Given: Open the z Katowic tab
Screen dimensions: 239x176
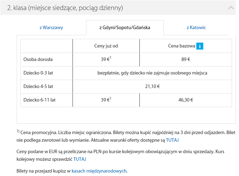Looking at the screenshot, I should pyautogui.click(x=196, y=28).
